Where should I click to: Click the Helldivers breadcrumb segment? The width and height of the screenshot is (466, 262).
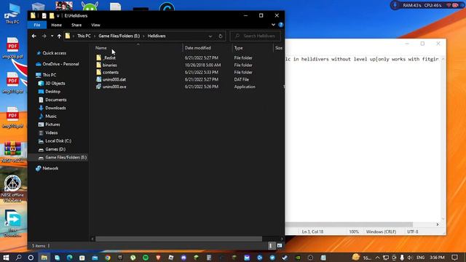157,36
